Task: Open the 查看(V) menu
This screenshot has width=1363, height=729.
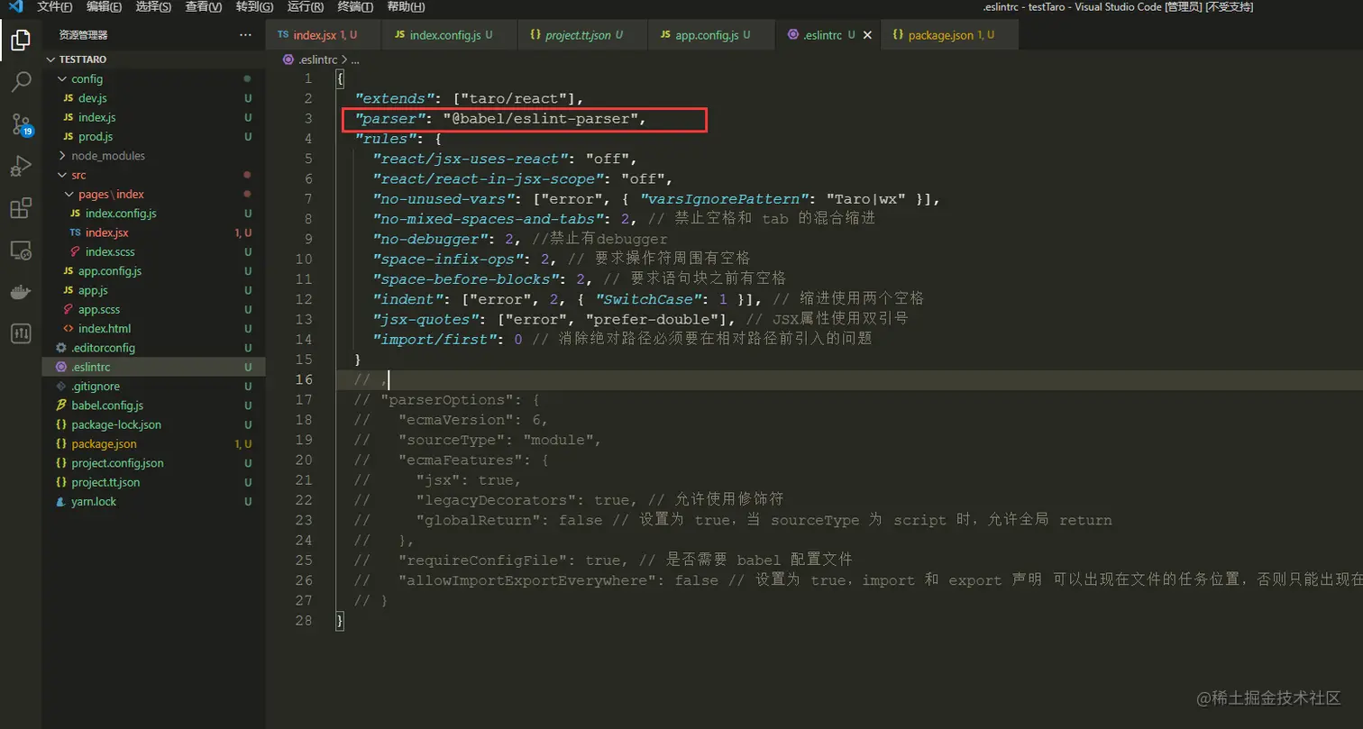Action: point(203,7)
